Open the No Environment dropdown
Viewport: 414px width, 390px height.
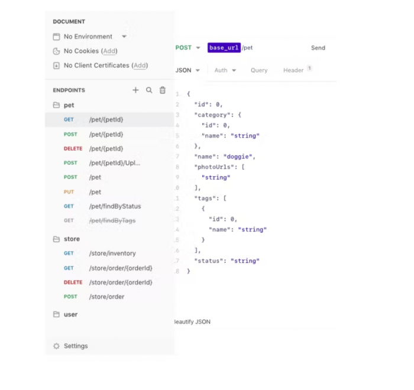tap(124, 37)
